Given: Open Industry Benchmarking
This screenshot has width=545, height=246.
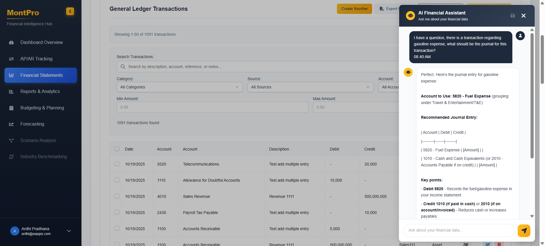Looking at the screenshot, I should click(x=41, y=157).
